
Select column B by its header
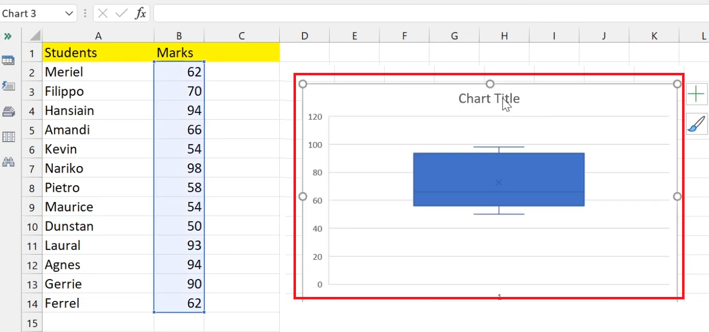point(179,36)
